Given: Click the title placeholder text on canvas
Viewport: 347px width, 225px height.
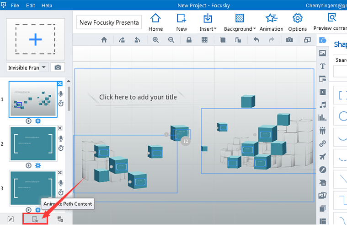Looking at the screenshot, I should click(x=138, y=97).
